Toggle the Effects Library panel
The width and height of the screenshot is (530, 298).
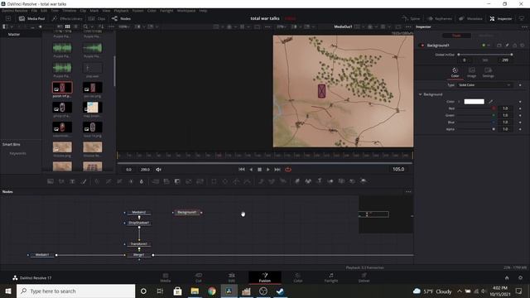pyautogui.click(x=68, y=18)
